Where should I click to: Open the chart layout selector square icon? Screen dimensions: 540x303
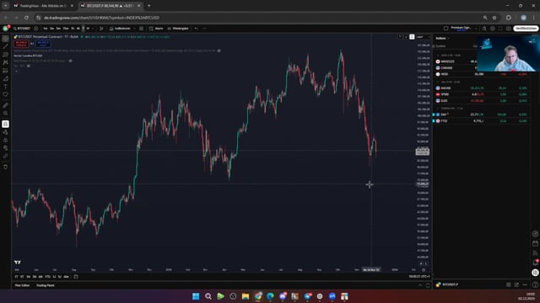coord(446,29)
